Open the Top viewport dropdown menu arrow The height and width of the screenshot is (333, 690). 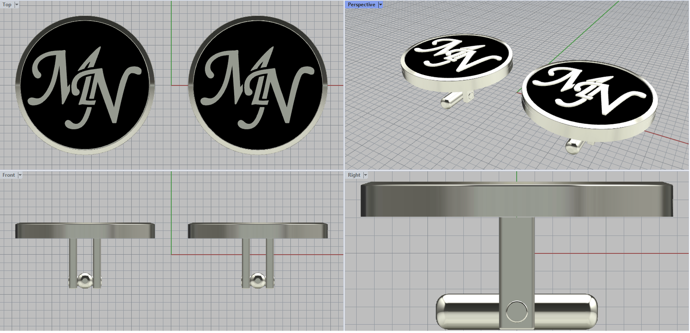[17, 5]
